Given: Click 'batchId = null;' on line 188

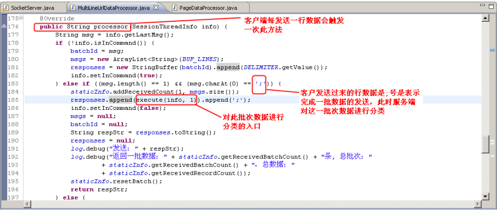Looking at the screenshot, I should [99, 125].
